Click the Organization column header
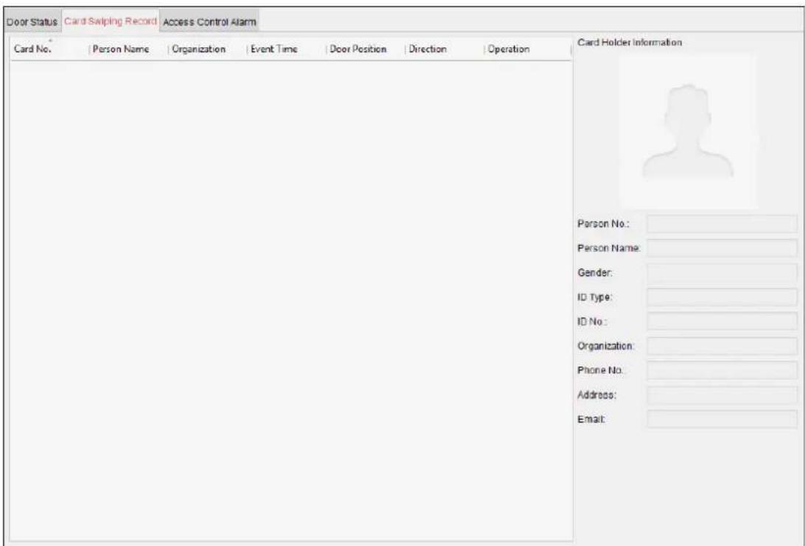The image size is (805, 546). click(207, 49)
